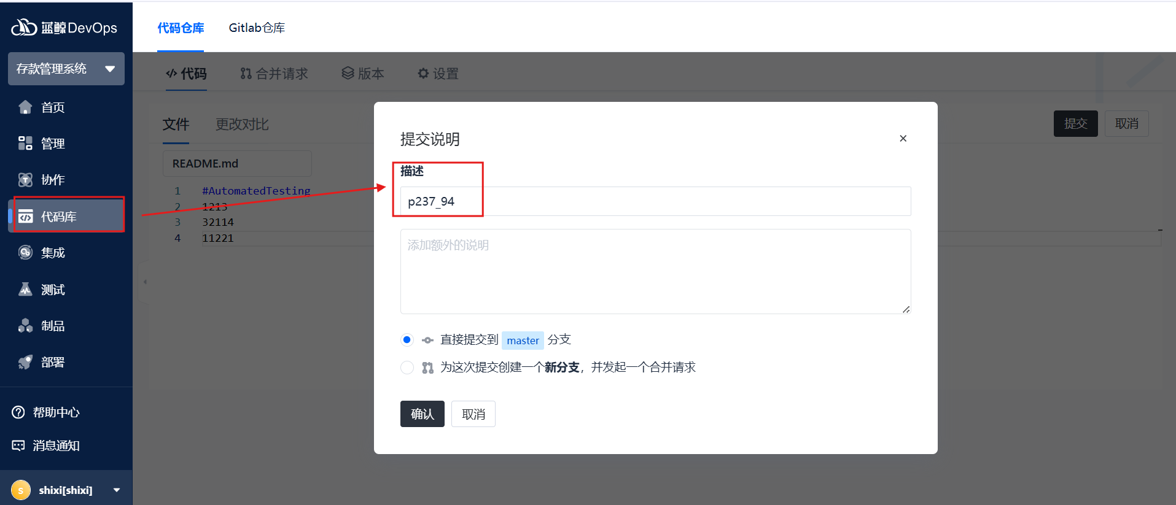Click the 部署 deployment rocket icon
The height and width of the screenshot is (505, 1176).
coord(25,362)
